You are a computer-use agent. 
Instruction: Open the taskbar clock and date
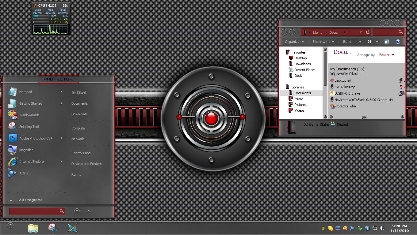click(400, 228)
